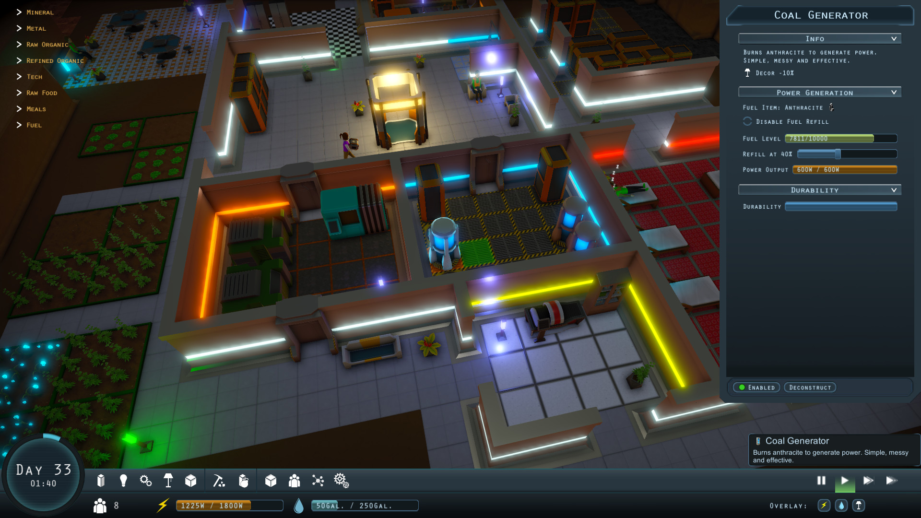Screen dimensions: 921x518
Task: Click the 1225W / 1800W power bar
Action: pyautogui.click(x=229, y=506)
